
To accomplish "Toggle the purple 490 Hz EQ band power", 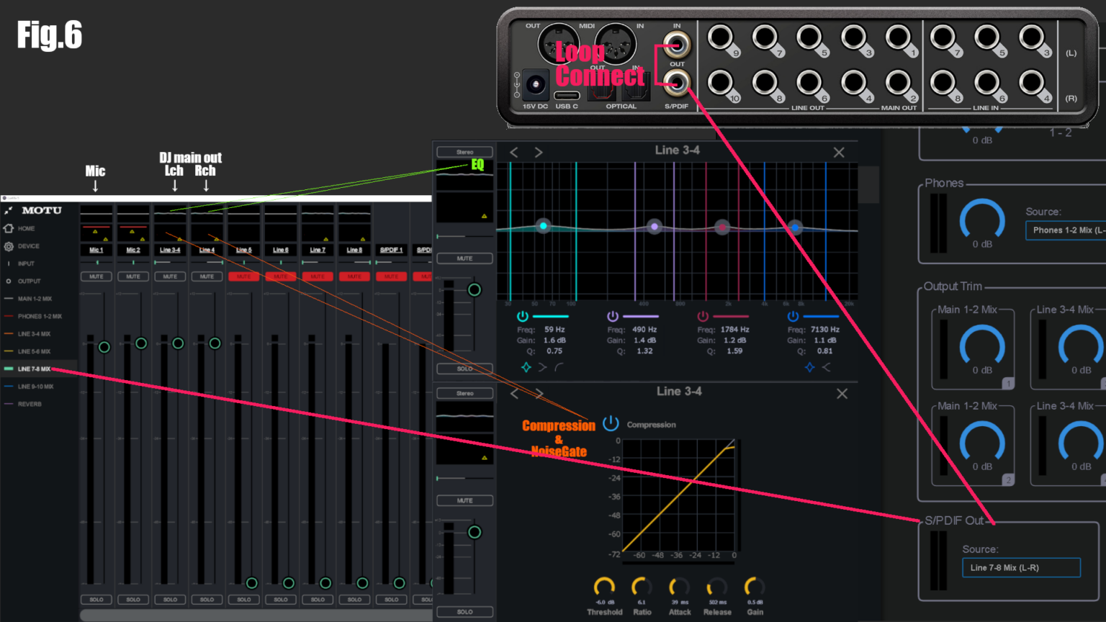I will click(x=613, y=316).
